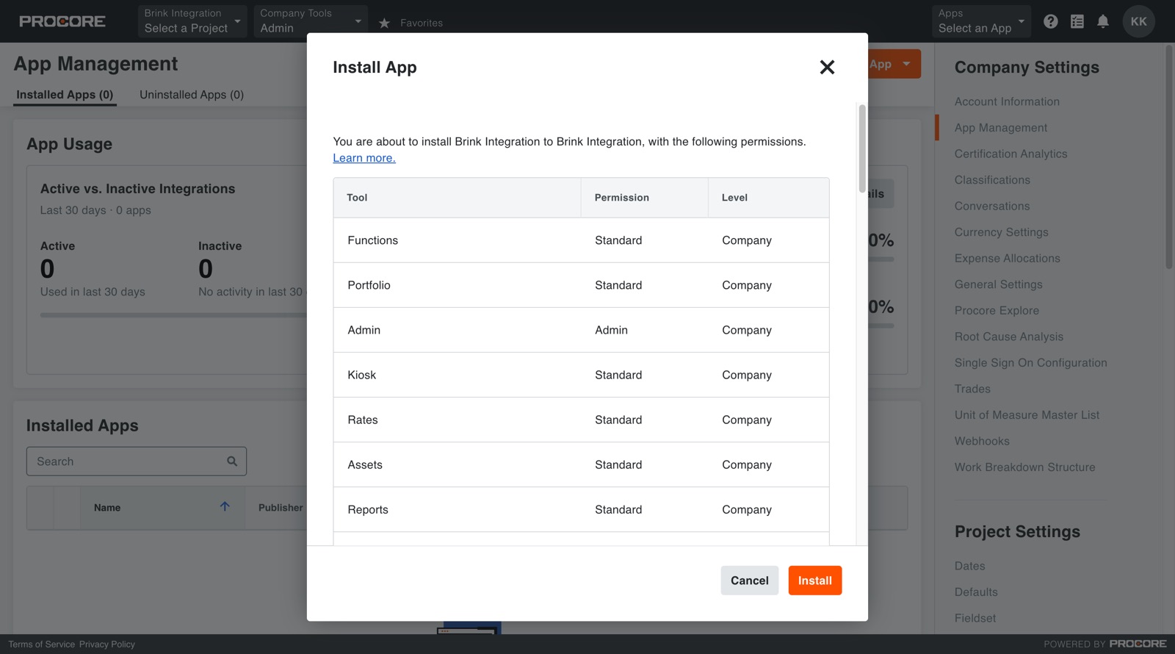Open the Company Tools Admin dropdown
This screenshot has width=1175, height=654.
tap(311, 21)
